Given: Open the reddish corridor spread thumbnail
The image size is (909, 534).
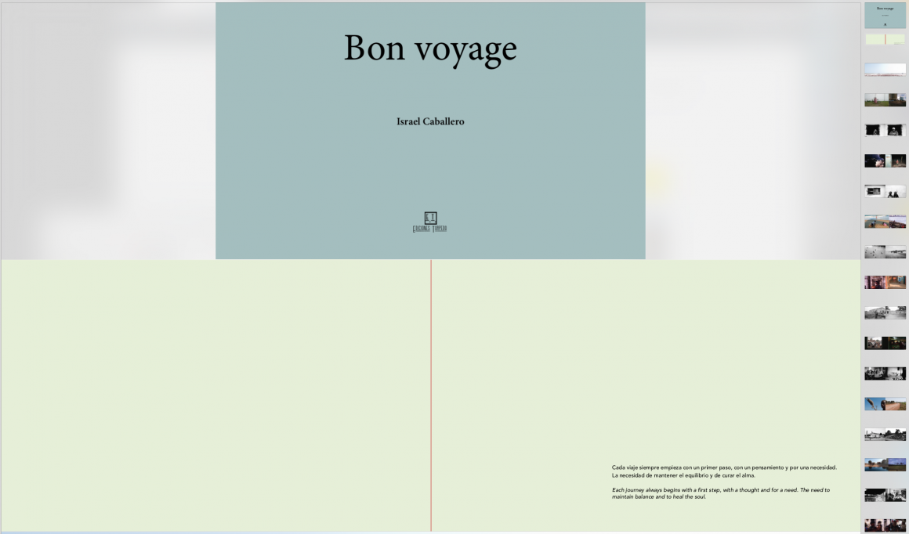Looking at the screenshot, I should pyautogui.click(x=885, y=282).
